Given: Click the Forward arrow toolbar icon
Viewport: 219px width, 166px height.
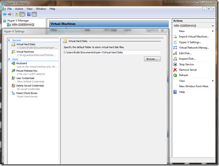Looking at the screenshot, I should (x=10, y=14).
